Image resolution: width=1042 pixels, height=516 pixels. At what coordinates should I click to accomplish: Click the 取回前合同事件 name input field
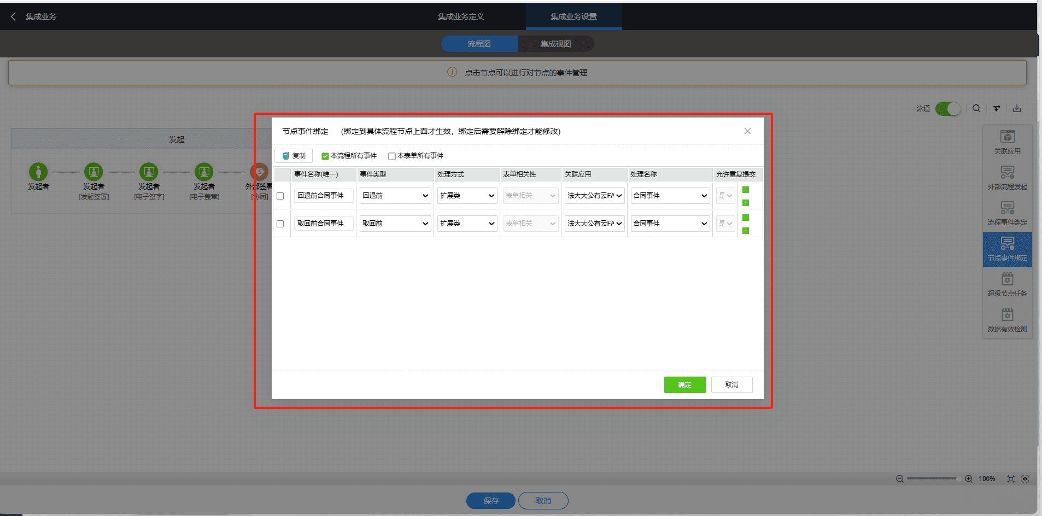coord(324,224)
